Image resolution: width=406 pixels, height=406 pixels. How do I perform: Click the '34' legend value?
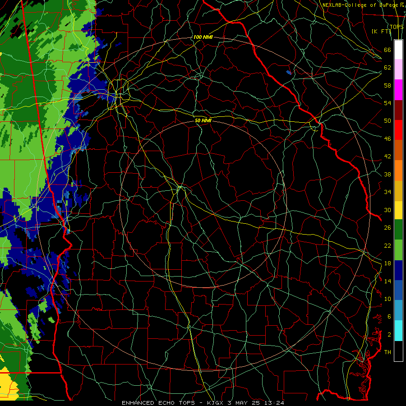(388, 192)
